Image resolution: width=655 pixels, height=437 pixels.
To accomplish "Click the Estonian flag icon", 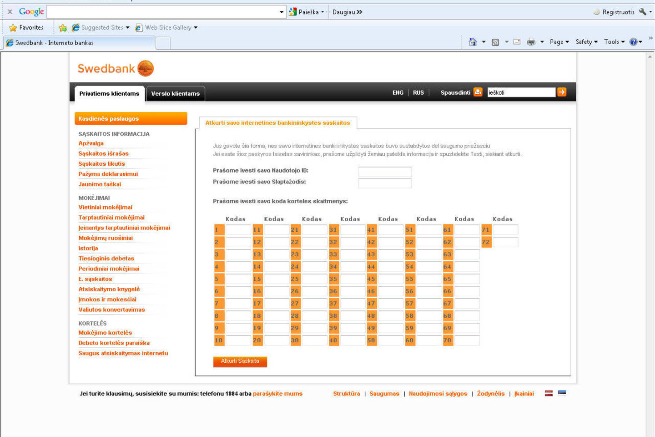I will tap(562, 393).
